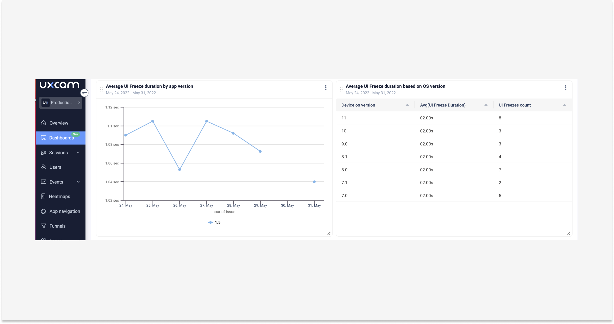
Task: Click drag handle of app version widget
Action: pyautogui.click(x=101, y=89)
